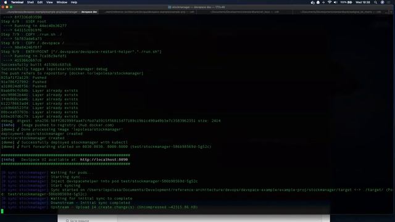Open the http://localhost:8090 link
The width and height of the screenshot is (395, 222).
tap(104, 160)
